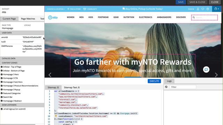Click the clear logs icon
Screen dimensions: 223x125
pos(166,87)
